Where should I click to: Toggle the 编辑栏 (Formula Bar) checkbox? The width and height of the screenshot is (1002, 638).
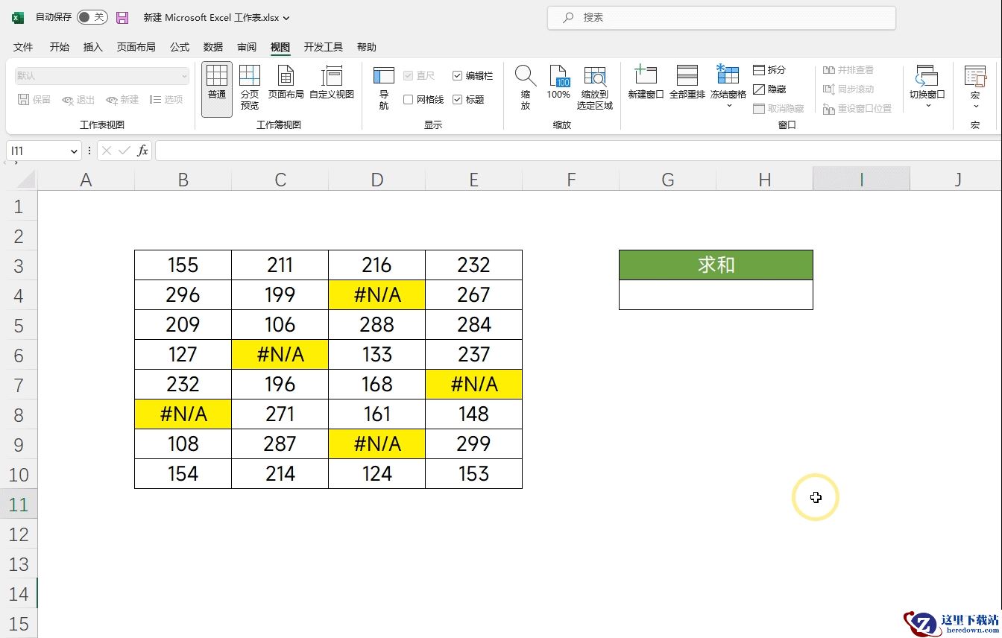tap(457, 76)
